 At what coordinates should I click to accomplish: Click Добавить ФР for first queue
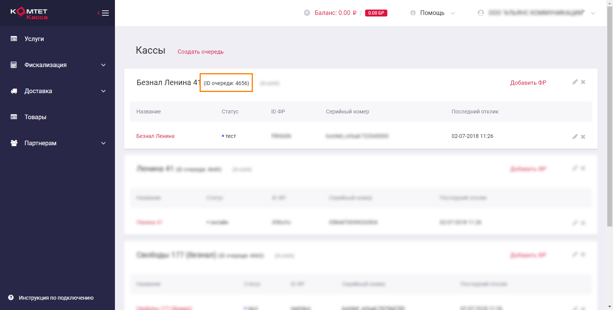(528, 83)
